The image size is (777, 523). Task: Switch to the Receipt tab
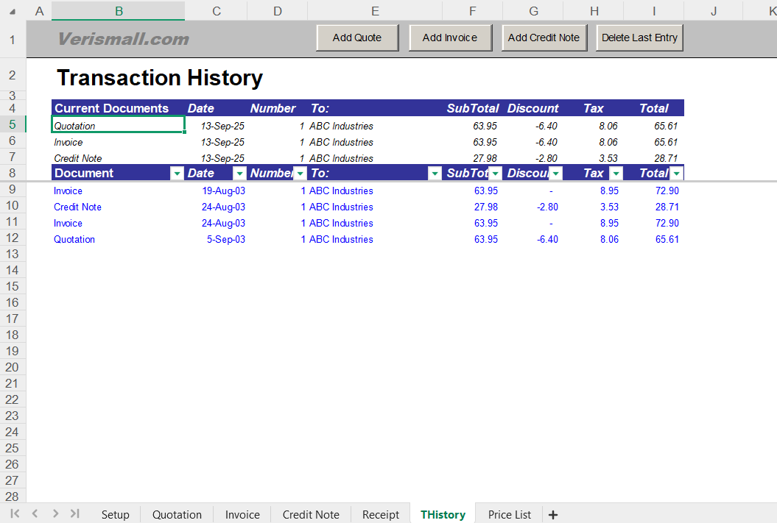(x=380, y=514)
